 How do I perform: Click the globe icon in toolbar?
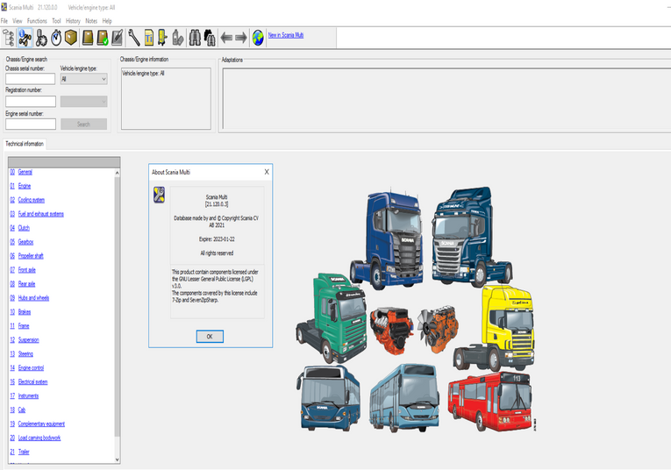257,37
